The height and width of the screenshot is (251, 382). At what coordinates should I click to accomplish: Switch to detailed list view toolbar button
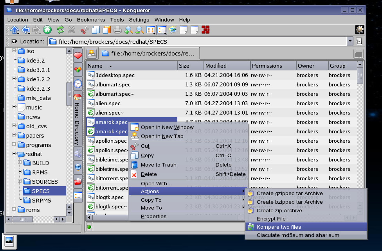pyautogui.click(x=162, y=30)
